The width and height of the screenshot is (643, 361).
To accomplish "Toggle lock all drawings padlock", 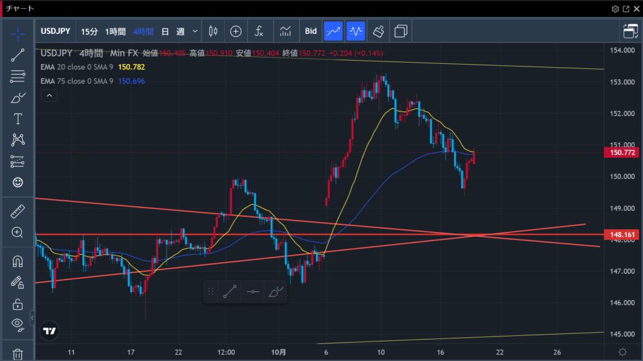I will [x=18, y=304].
